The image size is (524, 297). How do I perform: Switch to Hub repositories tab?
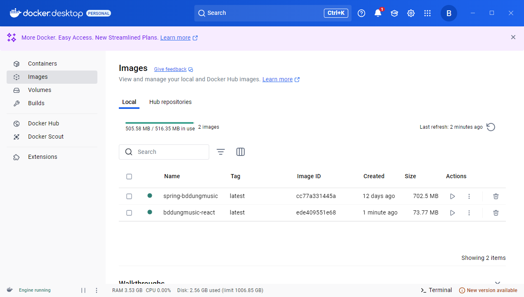pos(170,102)
